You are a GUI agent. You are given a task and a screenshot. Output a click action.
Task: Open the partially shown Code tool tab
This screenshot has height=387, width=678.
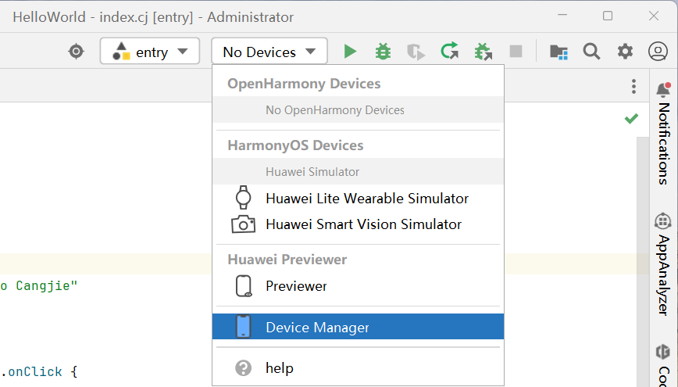click(x=663, y=364)
